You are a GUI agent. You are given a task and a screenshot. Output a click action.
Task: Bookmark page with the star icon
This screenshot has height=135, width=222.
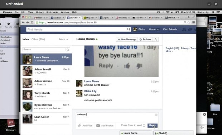click(x=189, y=22)
